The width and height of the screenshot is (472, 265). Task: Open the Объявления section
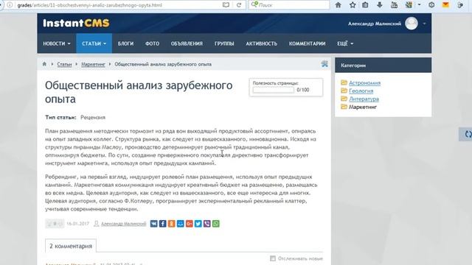pyautogui.click(x=187, y=43)
